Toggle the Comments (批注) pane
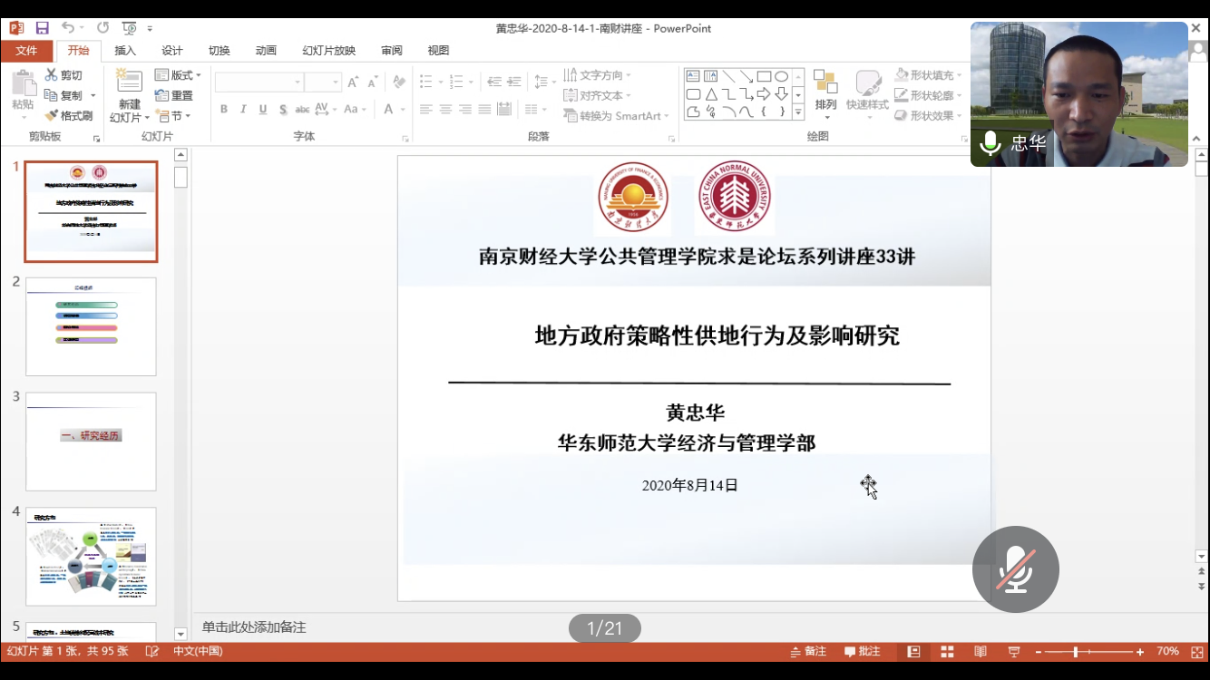 pos(862,652)
